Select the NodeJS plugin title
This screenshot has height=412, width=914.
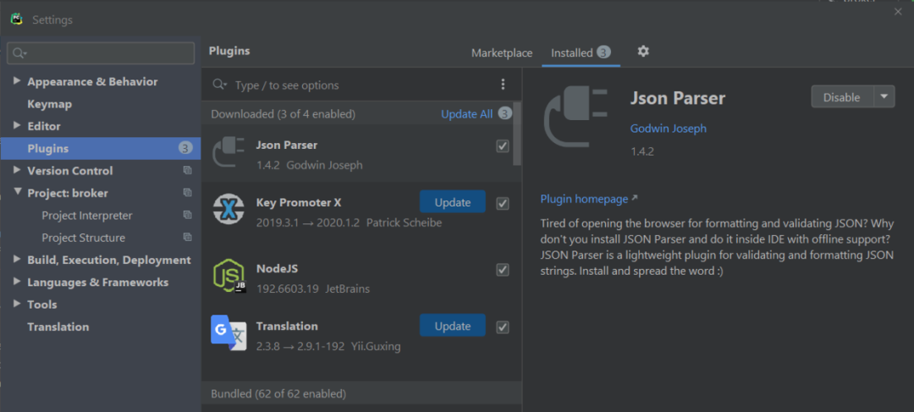[277, 269]
